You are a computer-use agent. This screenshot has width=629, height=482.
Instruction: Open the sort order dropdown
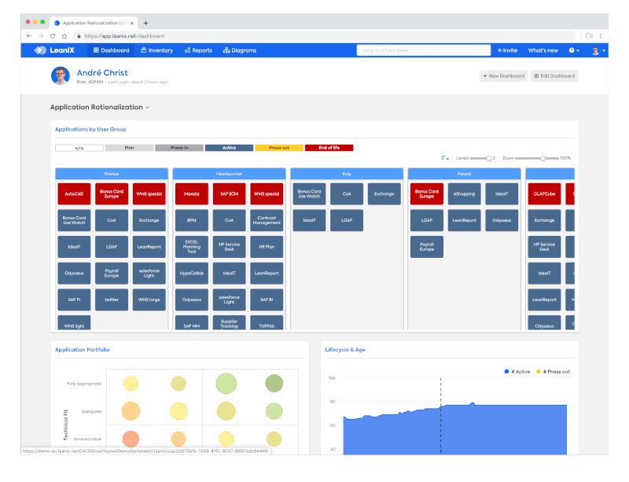tap(445, 158)
